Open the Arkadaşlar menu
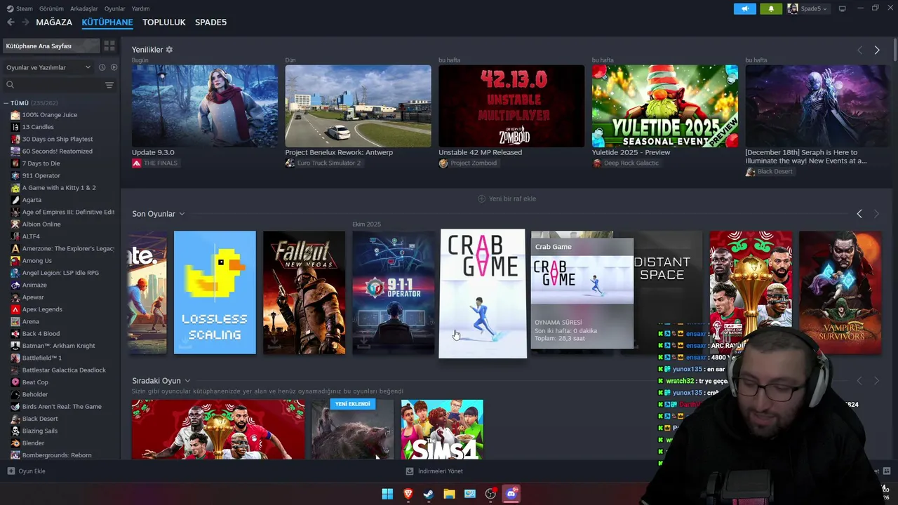The image size is (898, 505). click(x=84, y=8)
